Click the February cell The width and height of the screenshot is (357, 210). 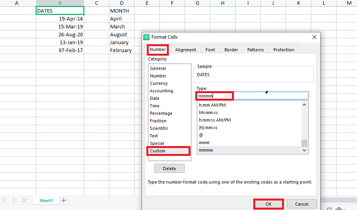coord(121,51)
